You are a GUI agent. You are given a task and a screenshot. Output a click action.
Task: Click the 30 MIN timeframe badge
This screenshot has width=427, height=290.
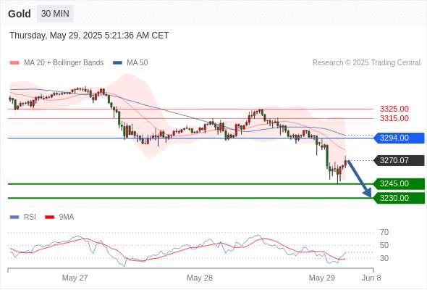coord(55,14)
